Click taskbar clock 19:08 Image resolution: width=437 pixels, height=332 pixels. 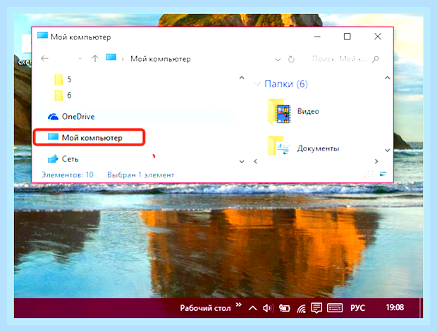[x=395, y=307]
